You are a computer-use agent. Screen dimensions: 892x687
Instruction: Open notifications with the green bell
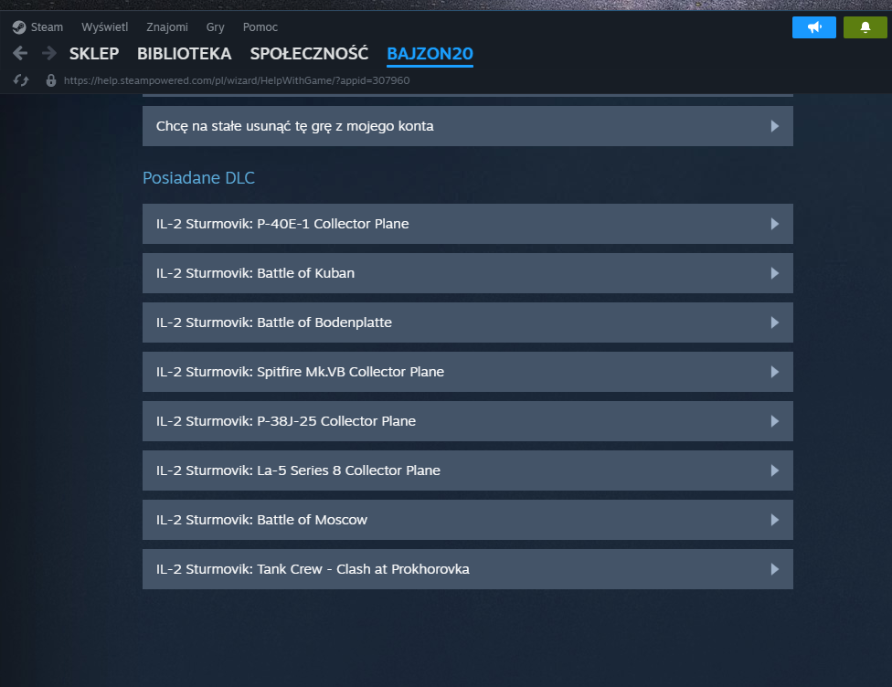[865, 27]
